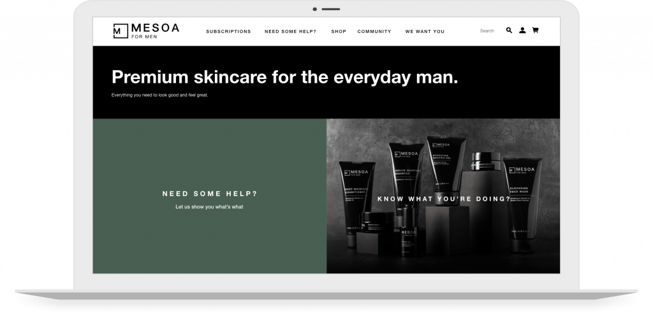
Task: Click the laptop webcam dot
Action: pyautogui.click(x=314, y=9)
